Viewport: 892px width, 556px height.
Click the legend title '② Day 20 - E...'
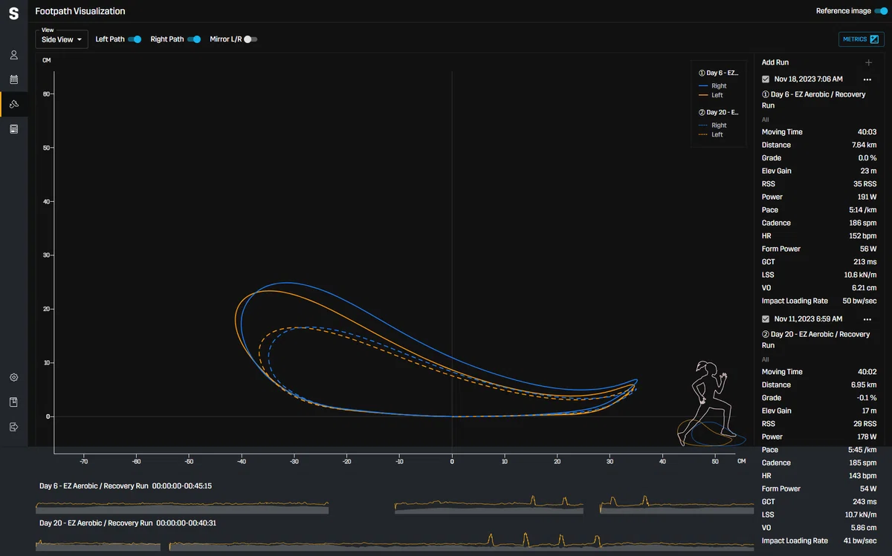(x=718, y=113)
